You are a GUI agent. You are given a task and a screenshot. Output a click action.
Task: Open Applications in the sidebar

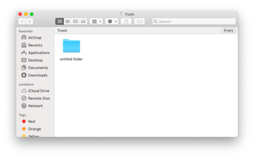[x=39, y=53]
